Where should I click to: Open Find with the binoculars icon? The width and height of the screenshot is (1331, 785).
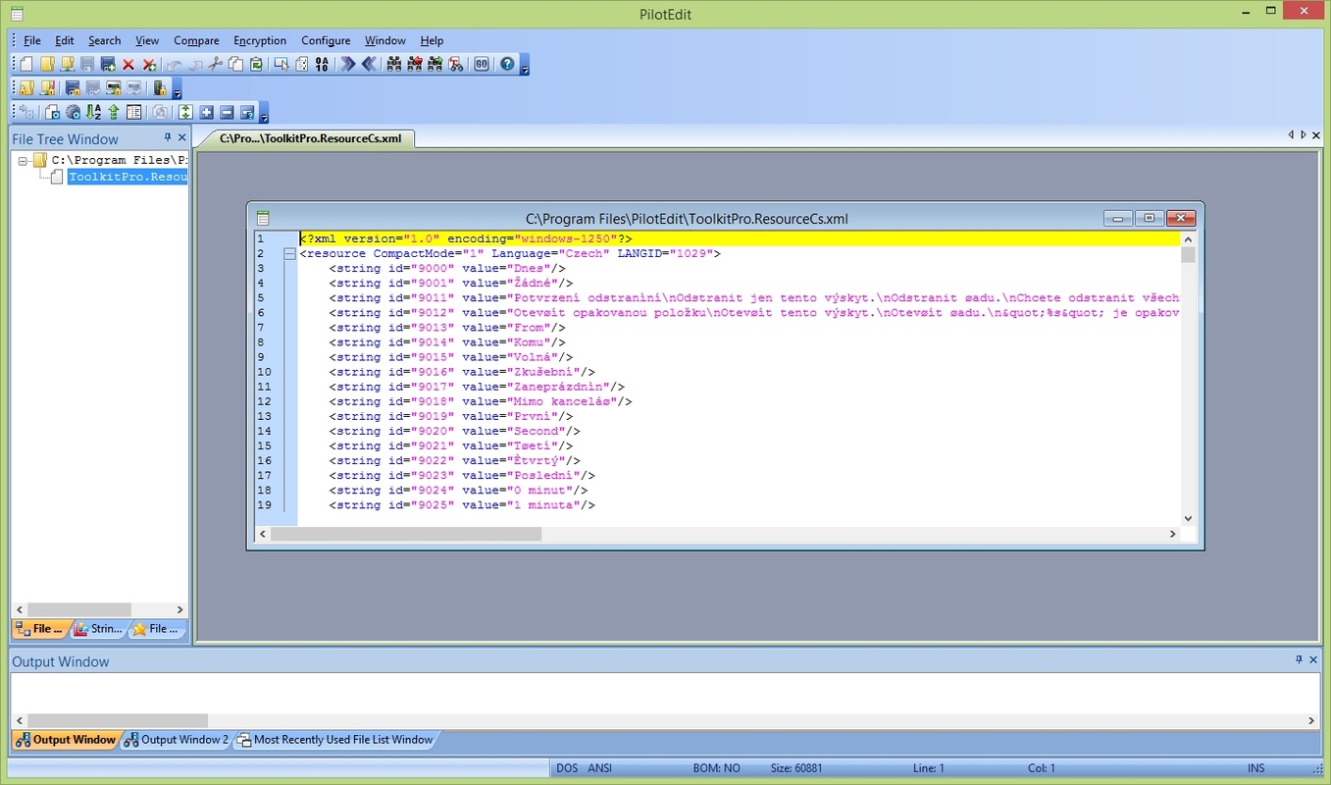click(x=394, y=64)
